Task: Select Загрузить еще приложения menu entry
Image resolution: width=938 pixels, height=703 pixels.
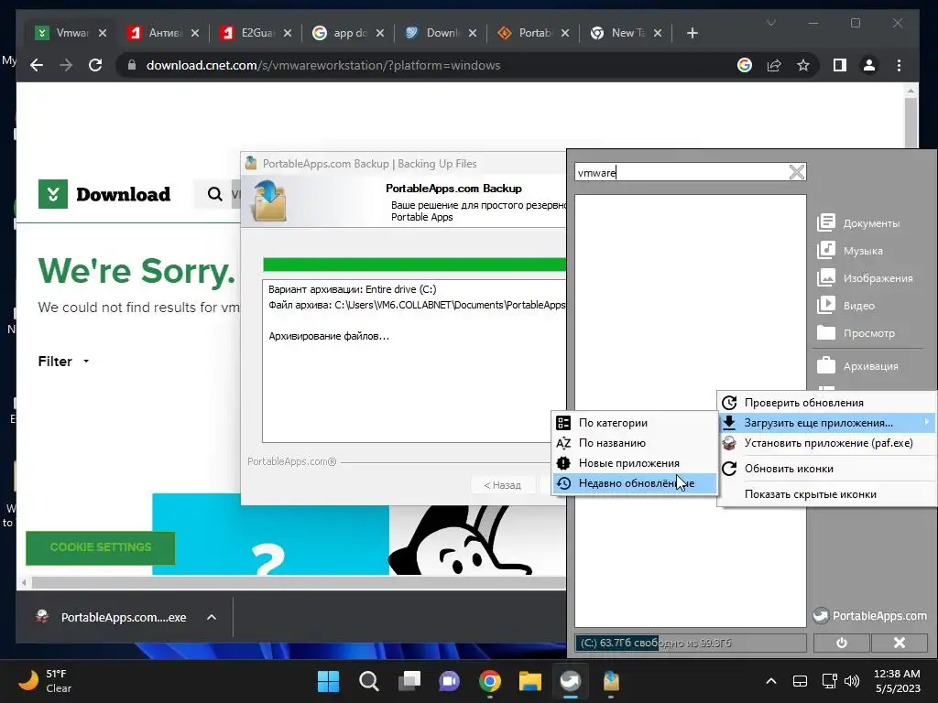Action: 826,423
